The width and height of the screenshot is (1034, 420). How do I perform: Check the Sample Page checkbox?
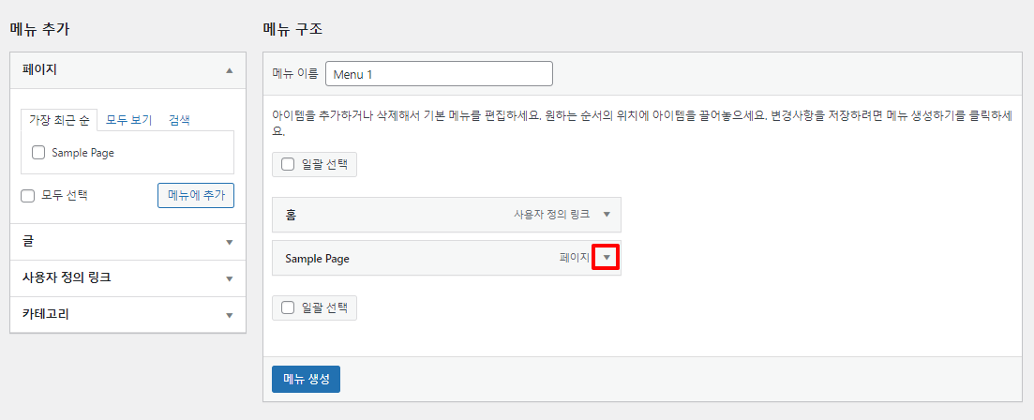[38, 152]
